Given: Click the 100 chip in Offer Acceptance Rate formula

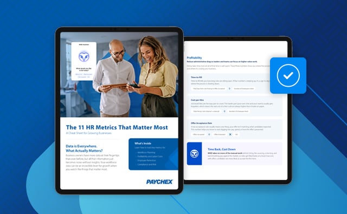Looking at the screenshot, I should pyautogui.click(x=236, y=134).
